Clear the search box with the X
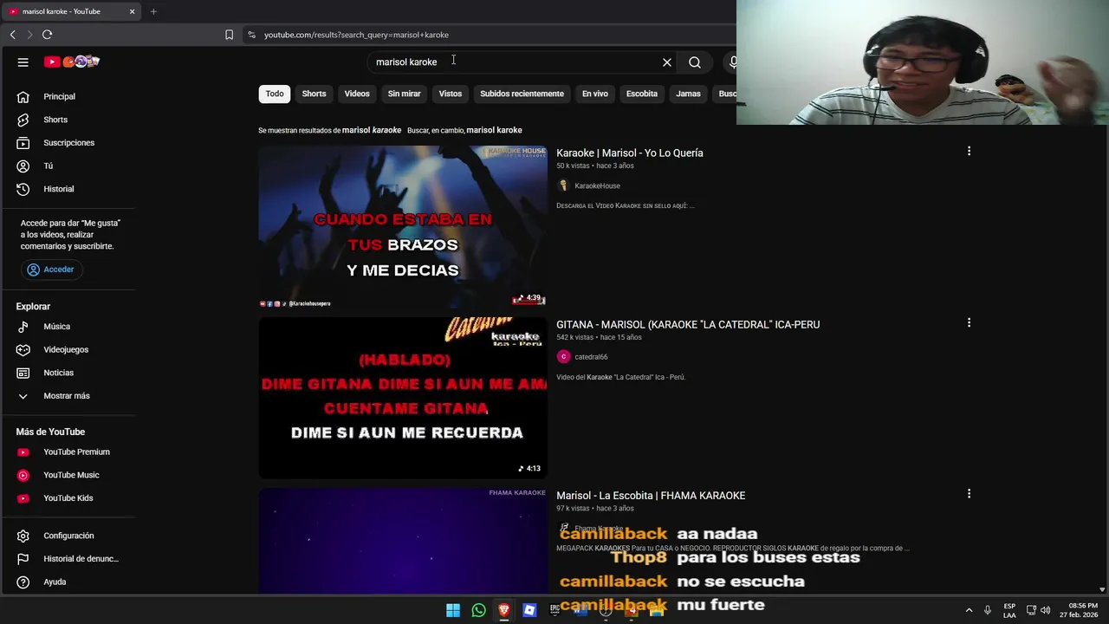The width and height of the screenshot is (1109, 624). coord(667,62)
